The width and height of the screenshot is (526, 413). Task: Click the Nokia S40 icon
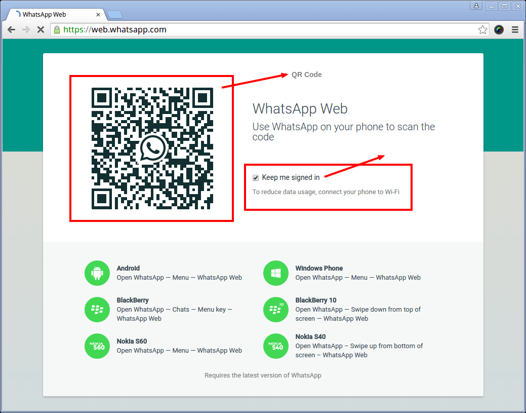(x=276, y=346)
